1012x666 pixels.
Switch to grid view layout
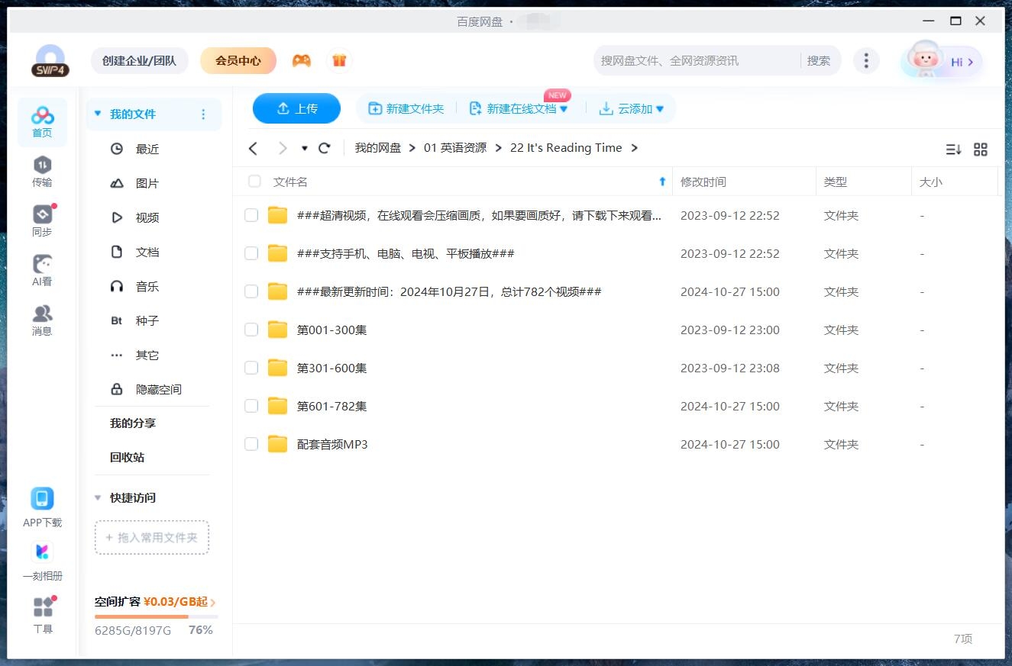coord(981,150)
